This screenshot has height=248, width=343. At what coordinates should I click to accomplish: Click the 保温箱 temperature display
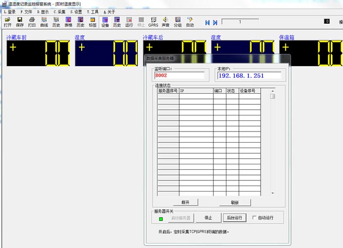pyautogui.click(x=311, y=53)
